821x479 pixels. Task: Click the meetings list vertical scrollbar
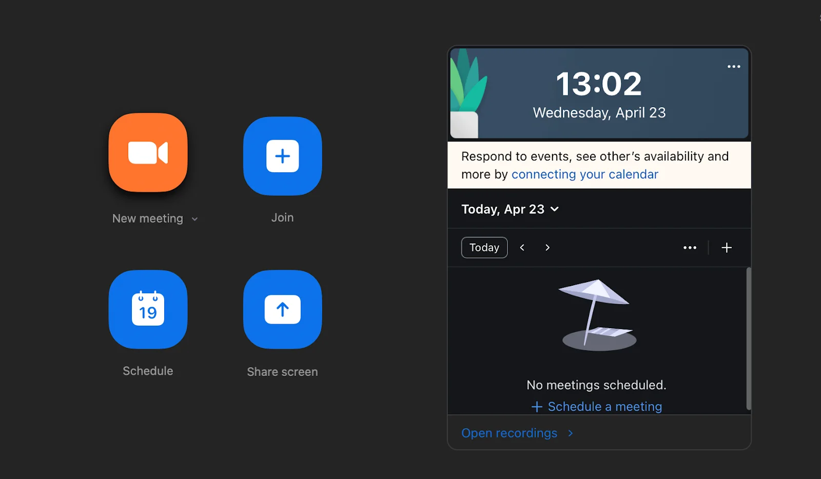[x=749, y=338]
